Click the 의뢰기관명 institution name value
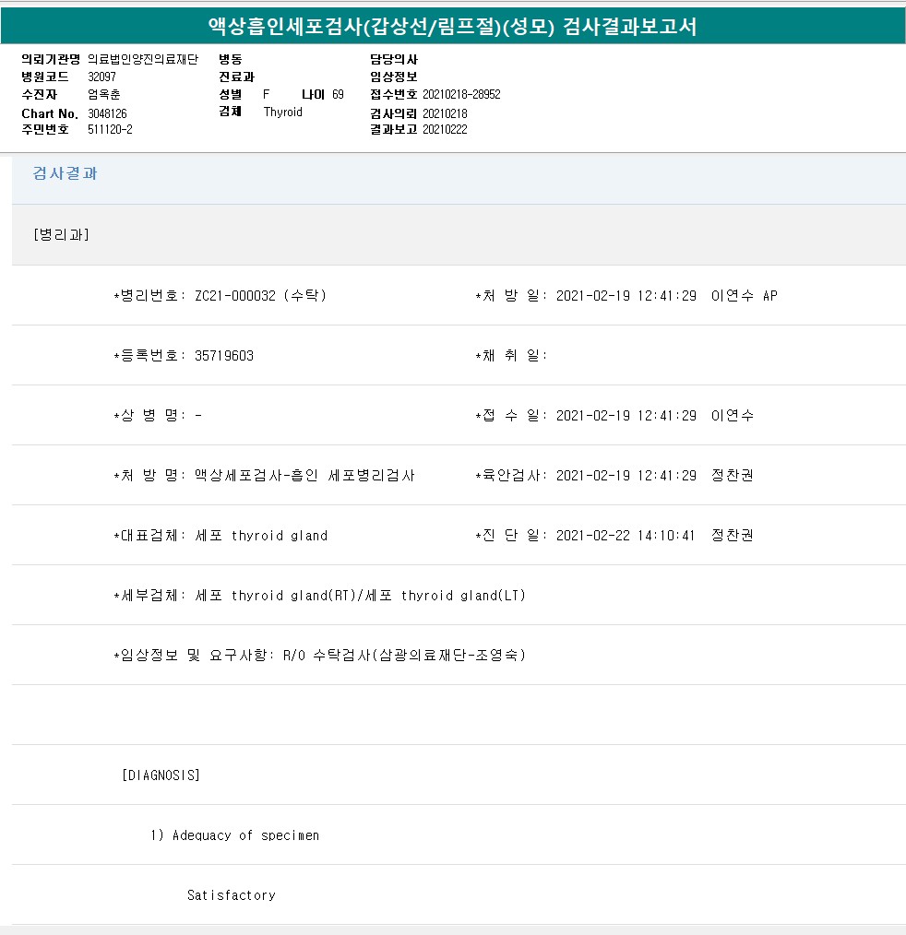The height and width of the screenshot is (935, 906). [143, 59]
